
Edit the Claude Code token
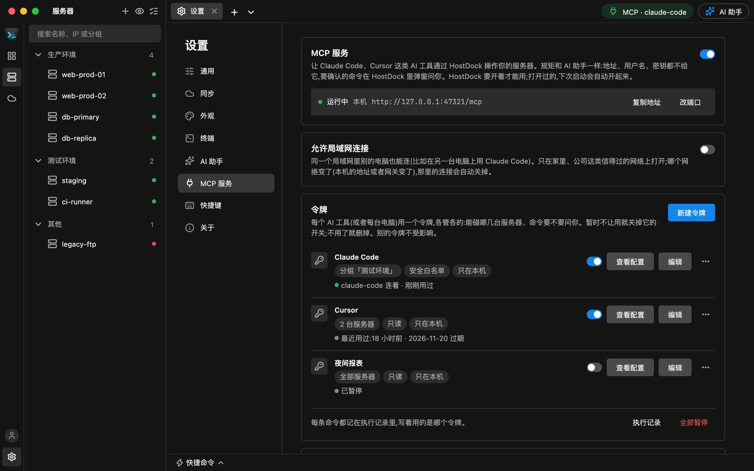(675, 261)
